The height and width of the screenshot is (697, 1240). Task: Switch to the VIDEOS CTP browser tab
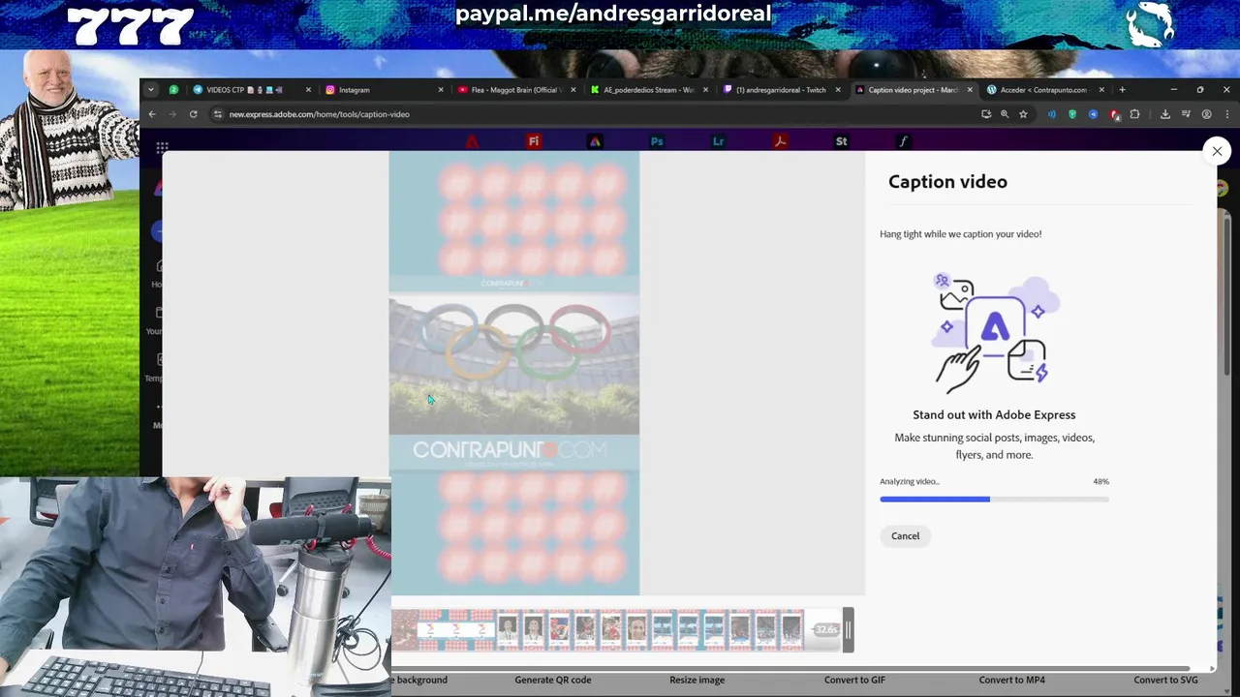(251, 90)
